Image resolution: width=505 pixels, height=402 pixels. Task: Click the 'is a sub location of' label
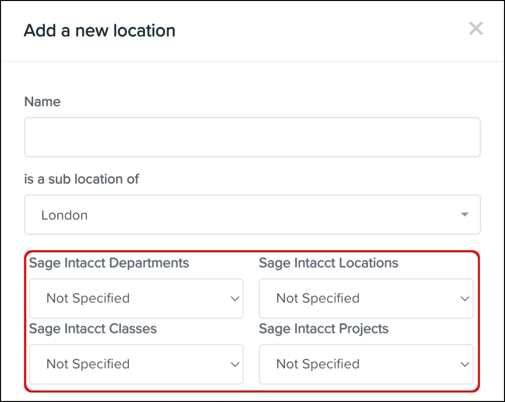(x=81, y=179)
